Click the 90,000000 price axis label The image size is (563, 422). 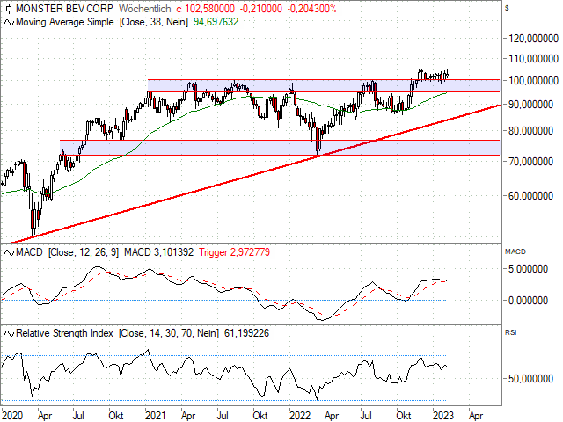[530, 105]
